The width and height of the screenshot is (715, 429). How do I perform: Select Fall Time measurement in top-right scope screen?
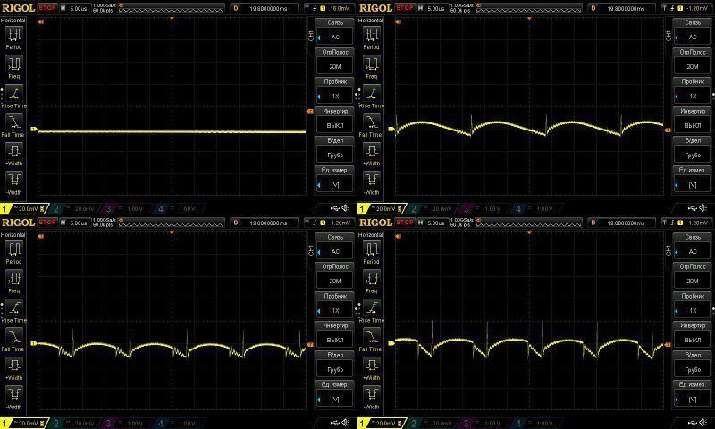[371, 126]
